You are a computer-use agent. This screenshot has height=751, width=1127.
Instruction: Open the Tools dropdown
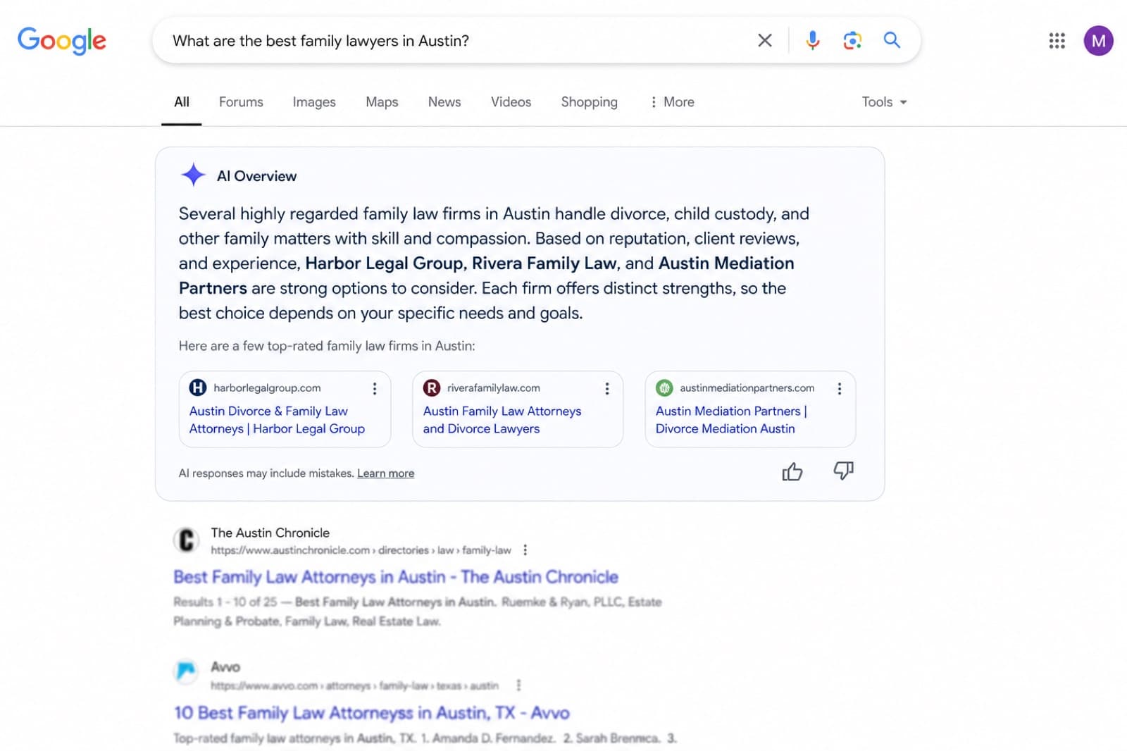pyautogui.click(x=884, y=102)
